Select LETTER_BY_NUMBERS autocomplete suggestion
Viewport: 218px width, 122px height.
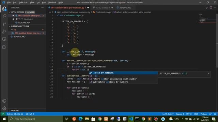pos(123,73)
